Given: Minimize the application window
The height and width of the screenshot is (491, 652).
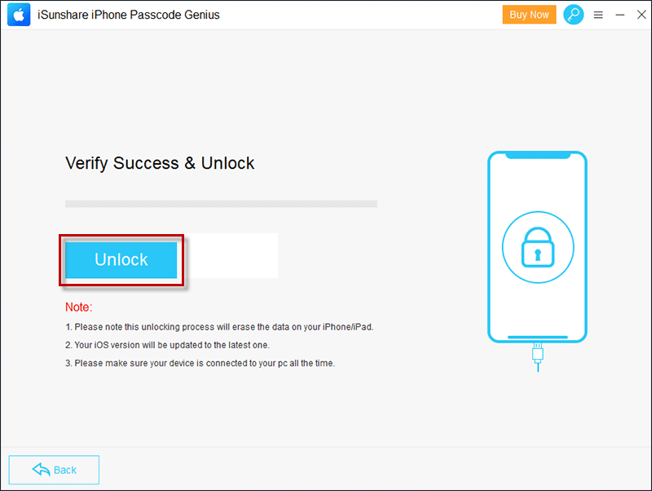Looking at the screenshot, I should (x=619, y=15).
